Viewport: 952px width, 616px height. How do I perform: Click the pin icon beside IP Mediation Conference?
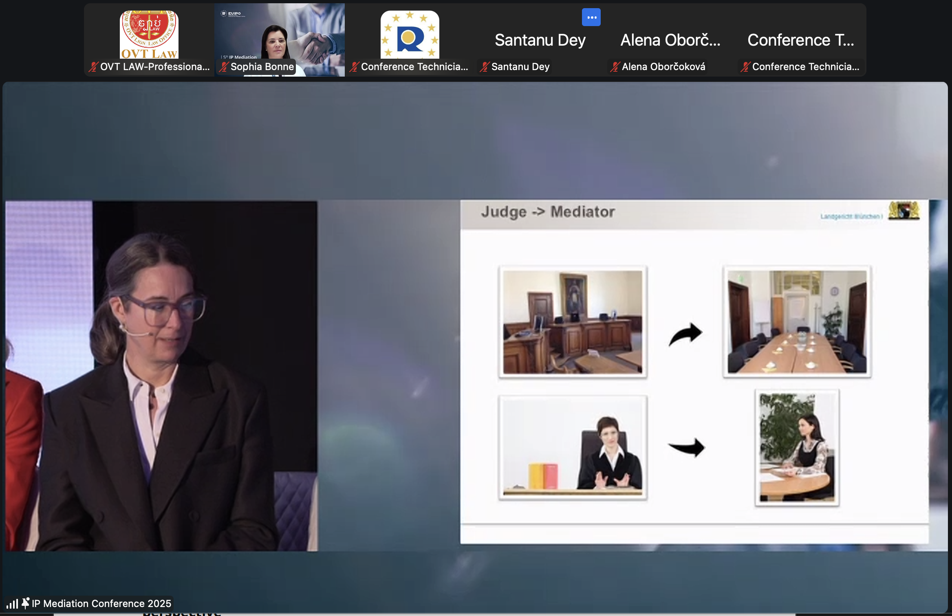coord(25,603)
